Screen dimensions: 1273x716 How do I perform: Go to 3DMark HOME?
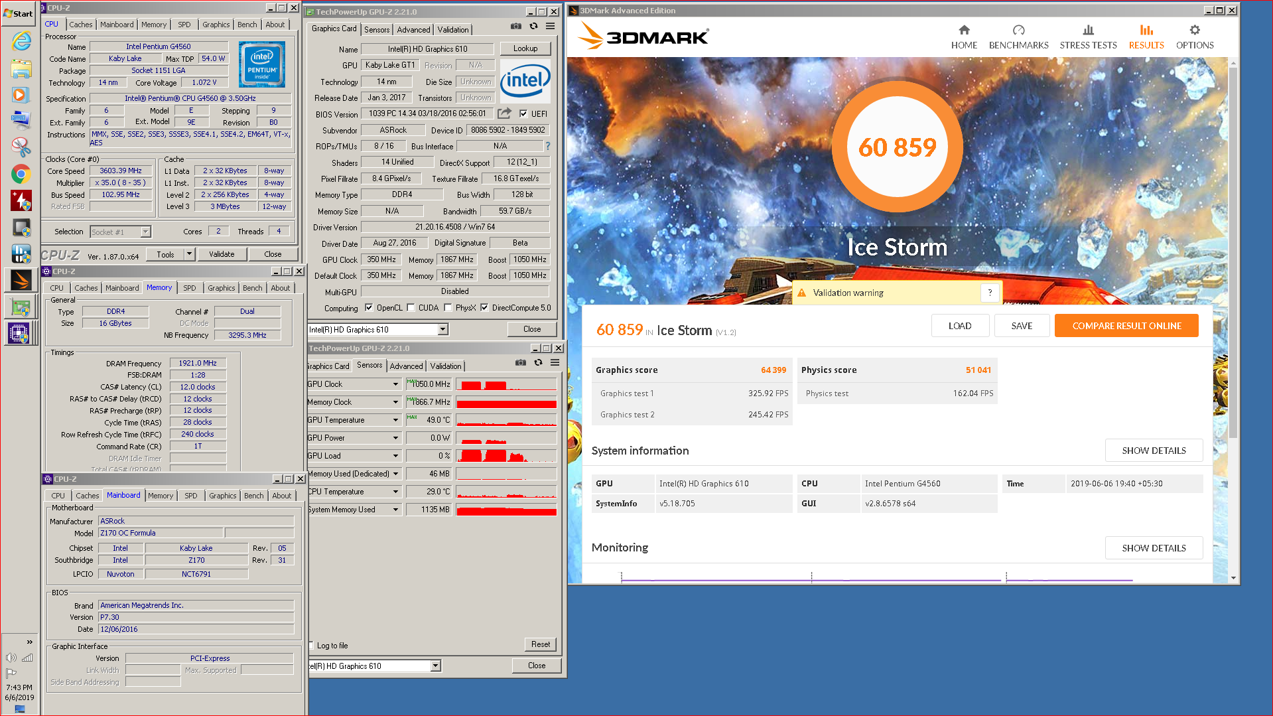[x=964, y=38]
